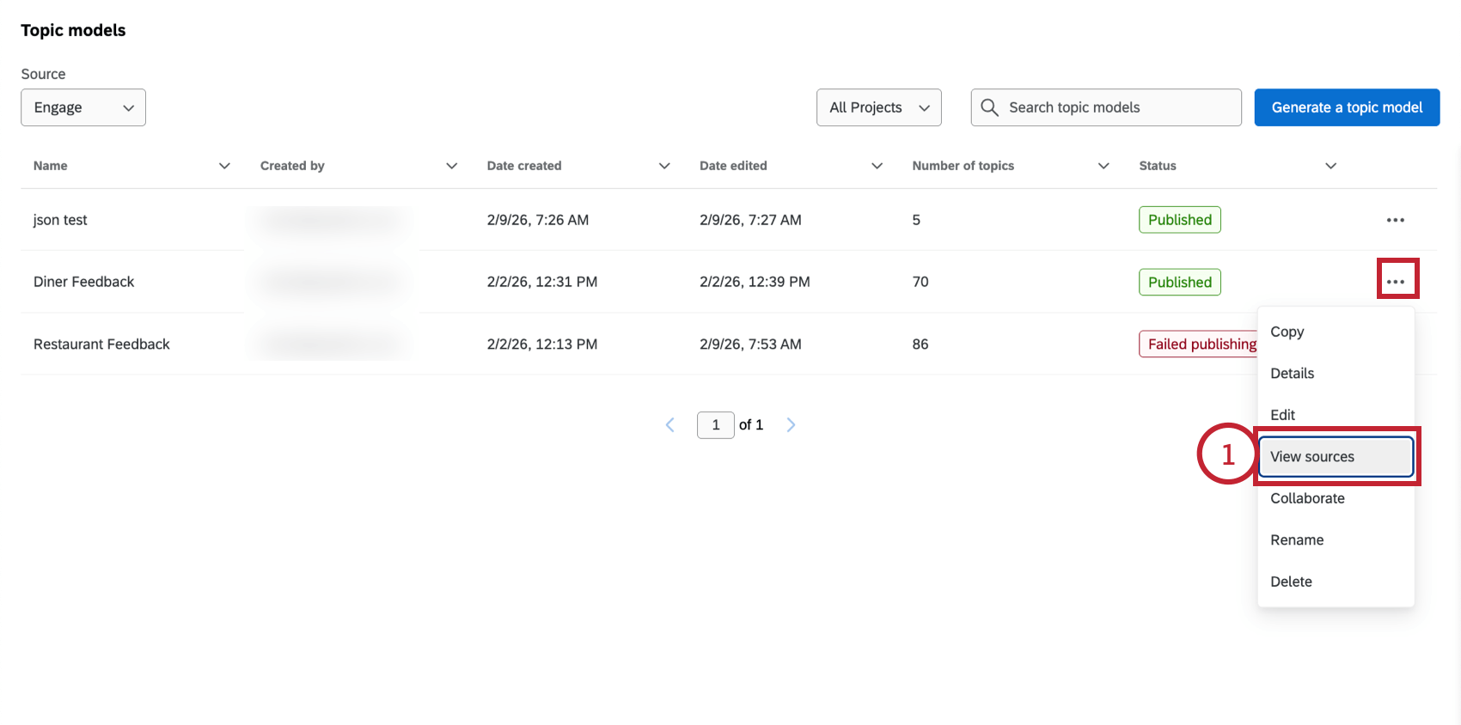Go to previous page arrow
Viewport: 1461px width, 725px height.
[670, 425]
